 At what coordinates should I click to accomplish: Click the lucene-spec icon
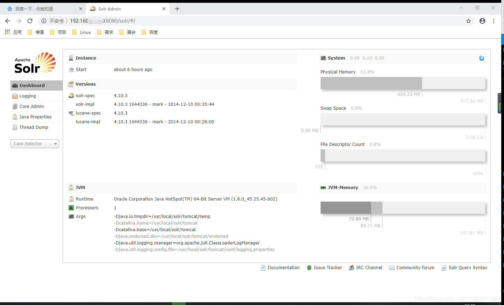point(71,113)
